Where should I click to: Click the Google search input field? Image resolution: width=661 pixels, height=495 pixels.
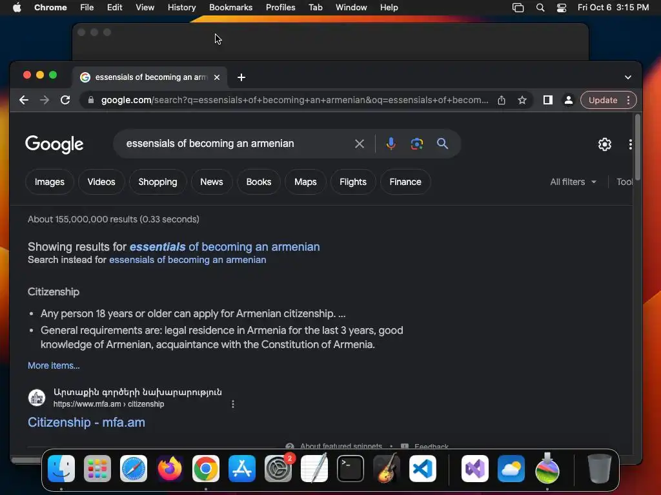coord(236,144)
